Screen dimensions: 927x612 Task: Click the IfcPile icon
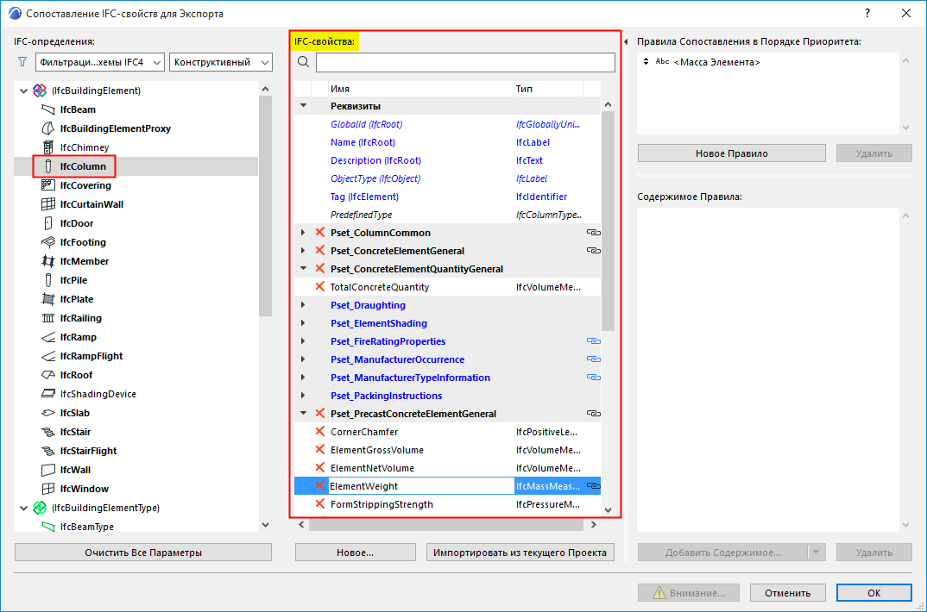point(47,280)
